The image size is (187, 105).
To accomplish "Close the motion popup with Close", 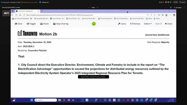I will click(x=169, y=24).
